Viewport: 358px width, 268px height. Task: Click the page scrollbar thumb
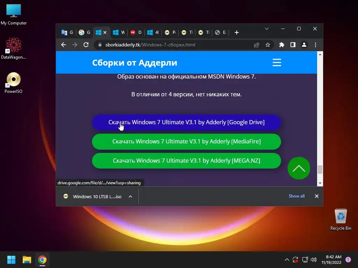point(320,170)
